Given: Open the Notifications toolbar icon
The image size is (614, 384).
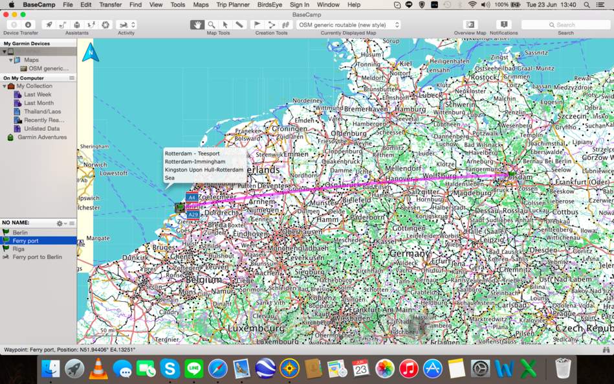Looking at the screenshot, I should tap(504, 25).
